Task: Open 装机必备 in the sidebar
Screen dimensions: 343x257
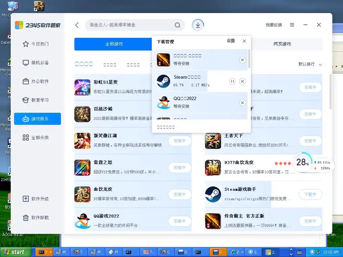Action: [38, 63]
